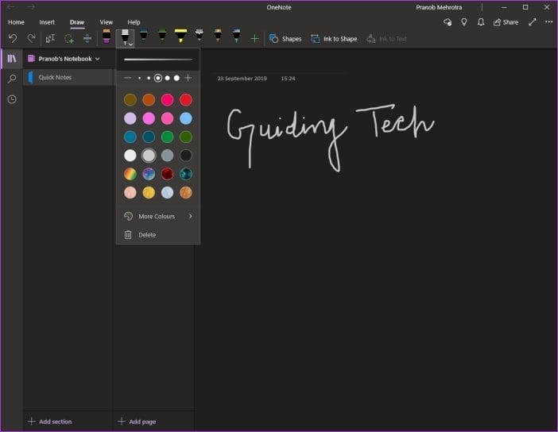Select the largest pen thickness dot
Viewport: 558px width, 432px height.
pos(176,78)
